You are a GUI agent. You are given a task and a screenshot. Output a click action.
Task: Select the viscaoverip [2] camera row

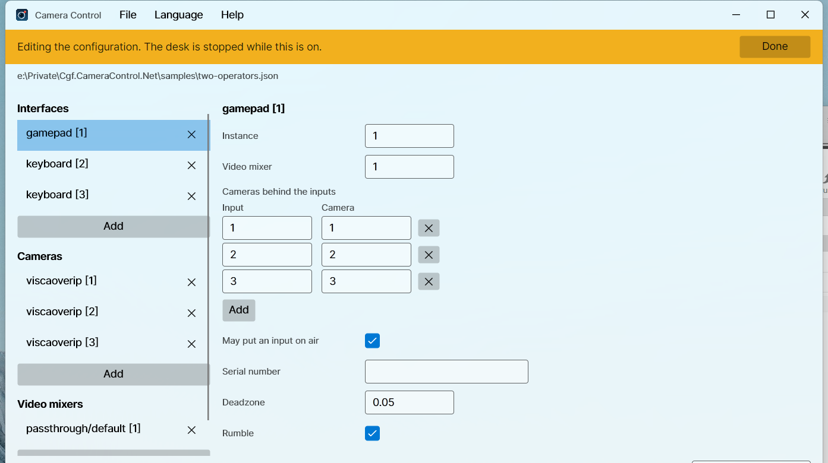114,313
